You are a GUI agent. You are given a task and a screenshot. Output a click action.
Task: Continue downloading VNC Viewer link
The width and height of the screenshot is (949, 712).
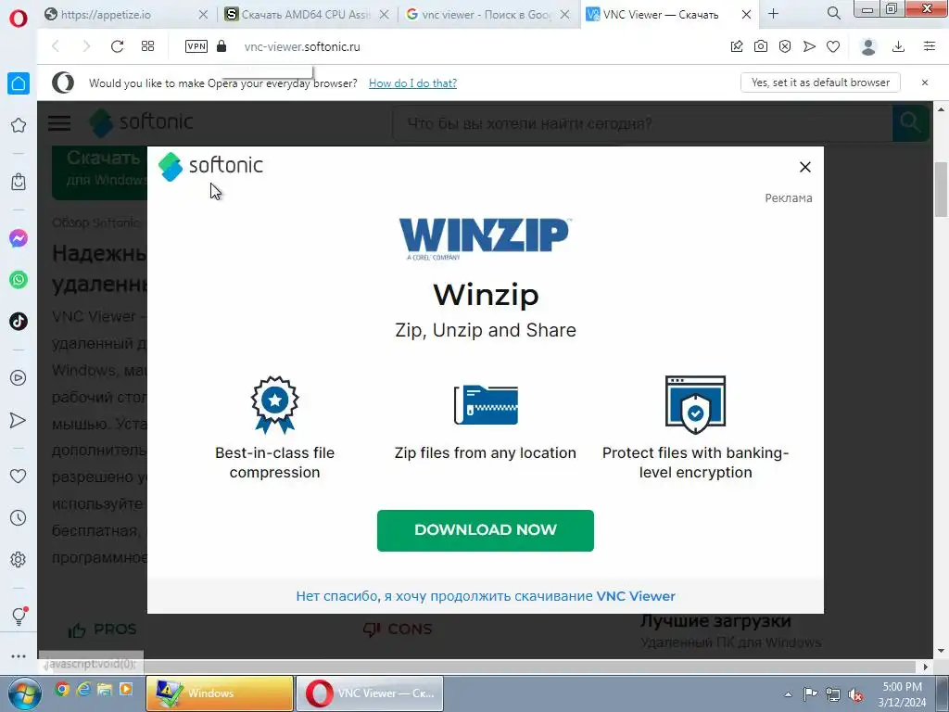pos(486,596)
